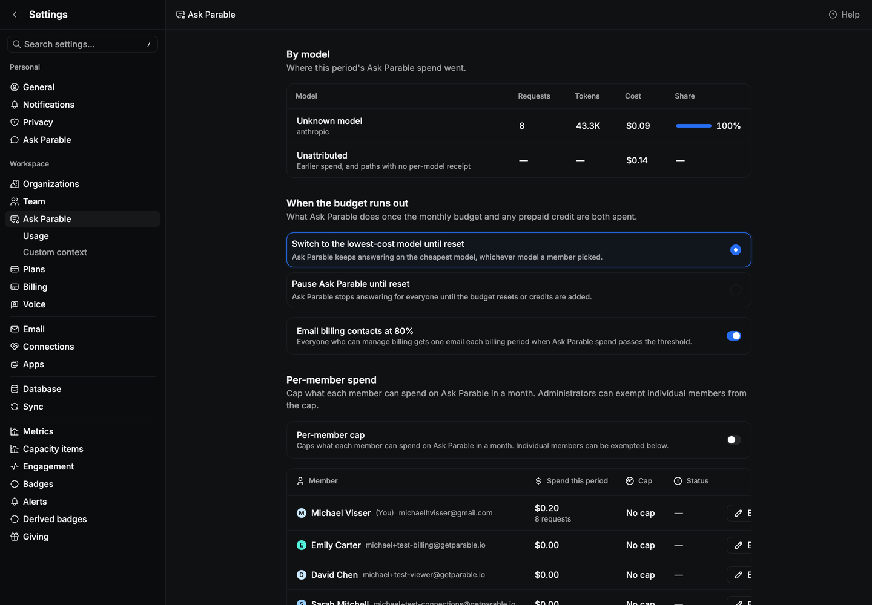The height and width of the screenshot is (605, 872).
Task: Enable the Per-member cap toggle
Action: 734,440
